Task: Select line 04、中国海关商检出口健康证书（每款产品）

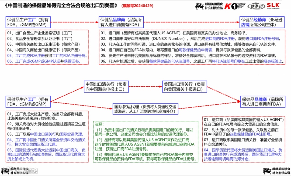Action: tap(44, 50)
